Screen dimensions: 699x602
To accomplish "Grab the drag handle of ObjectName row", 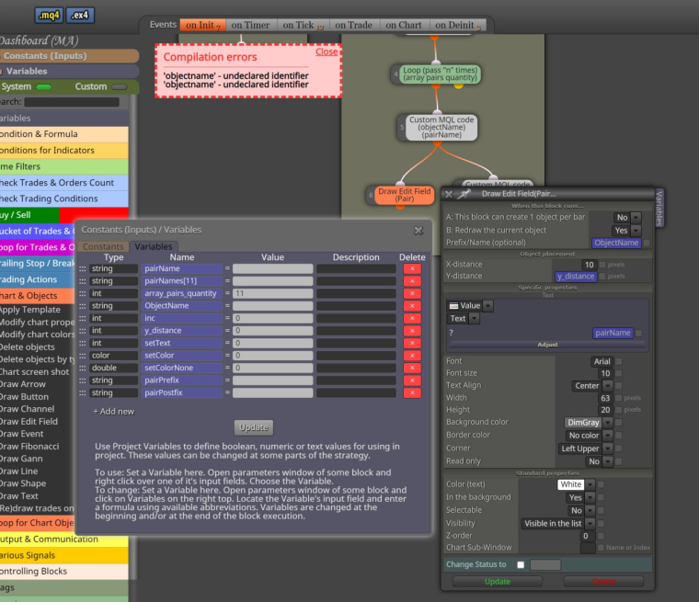I will (x=83, y=306).
